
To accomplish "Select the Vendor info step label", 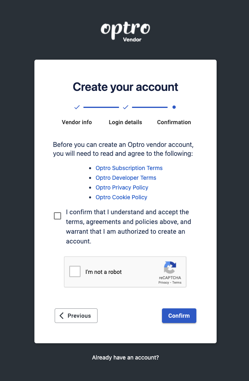I will (x=77, y=122).
